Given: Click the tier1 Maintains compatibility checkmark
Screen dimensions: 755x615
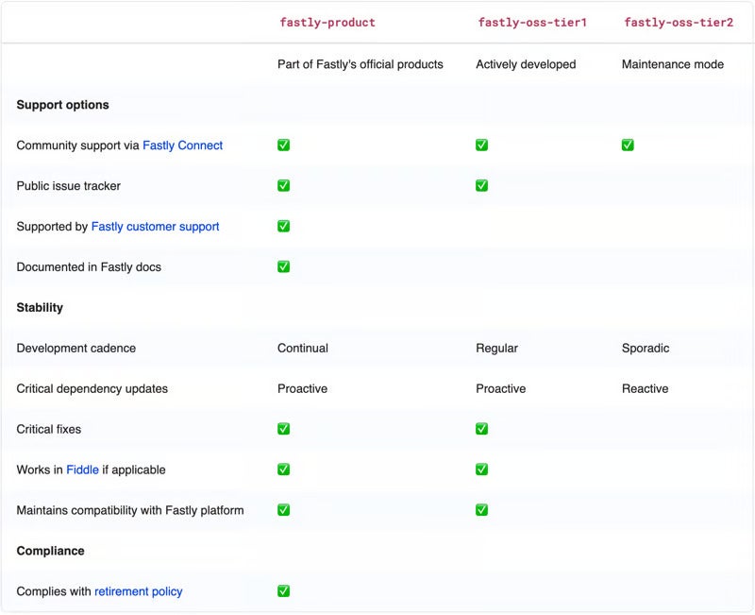Looking at the screenshot, I should point(481,509).
